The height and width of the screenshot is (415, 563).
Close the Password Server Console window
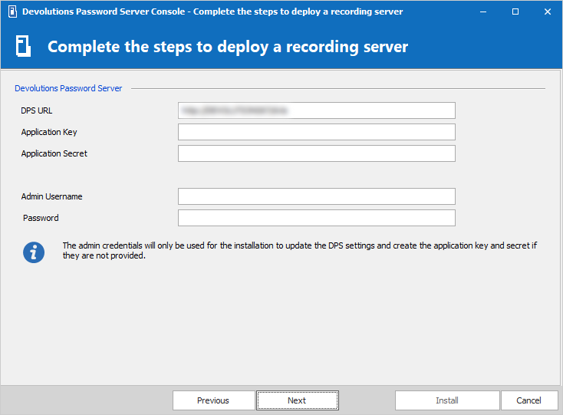point(547,12)
